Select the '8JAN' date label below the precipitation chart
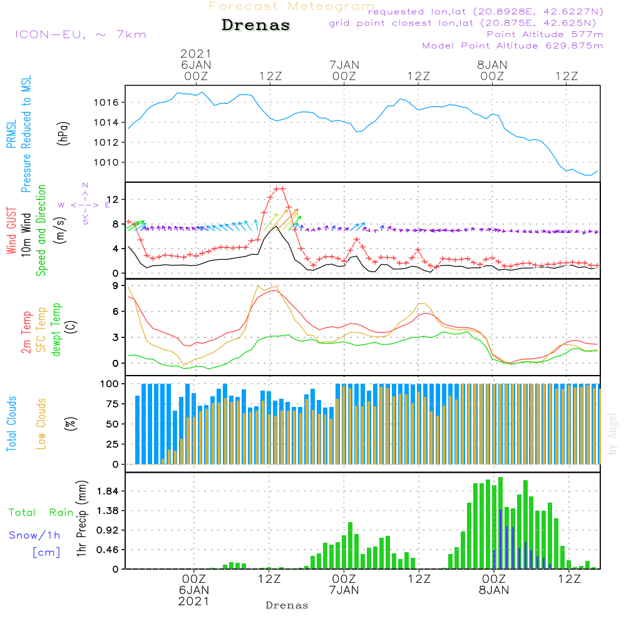This screenshot has width=626, height=626. click(x=494, y=590)
